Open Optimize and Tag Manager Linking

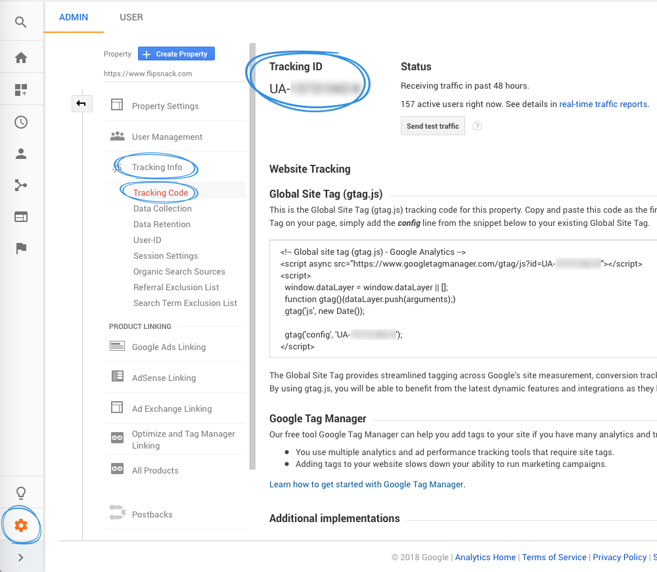(x=183, y=440)
